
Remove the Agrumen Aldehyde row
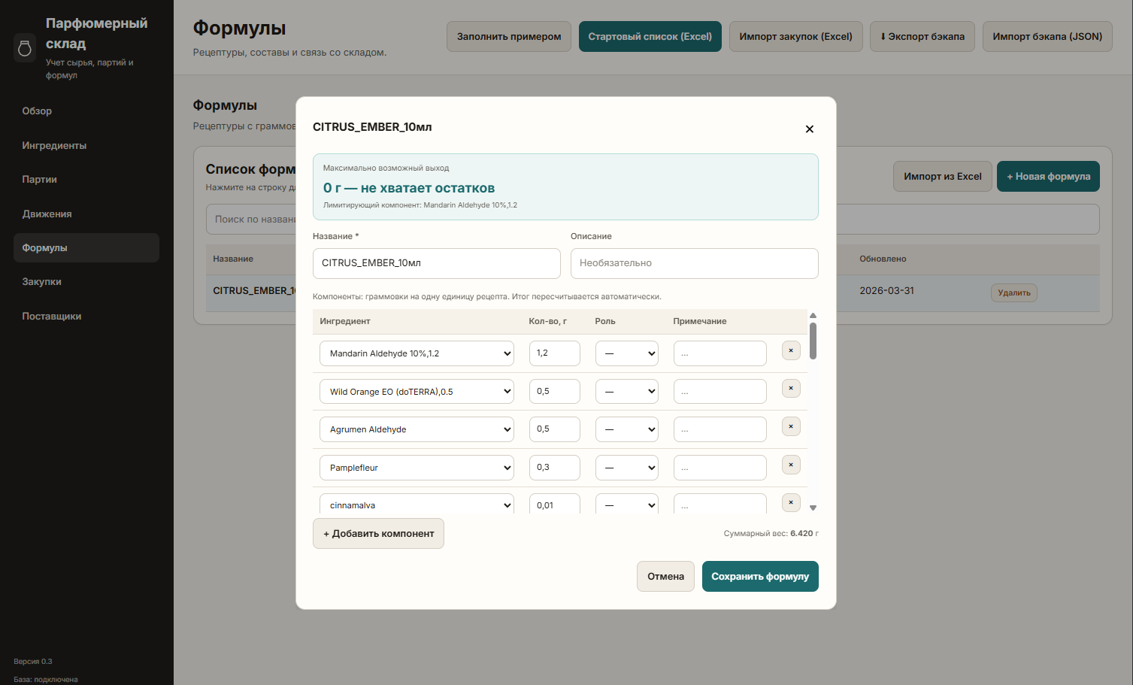[x=791, y=427]
